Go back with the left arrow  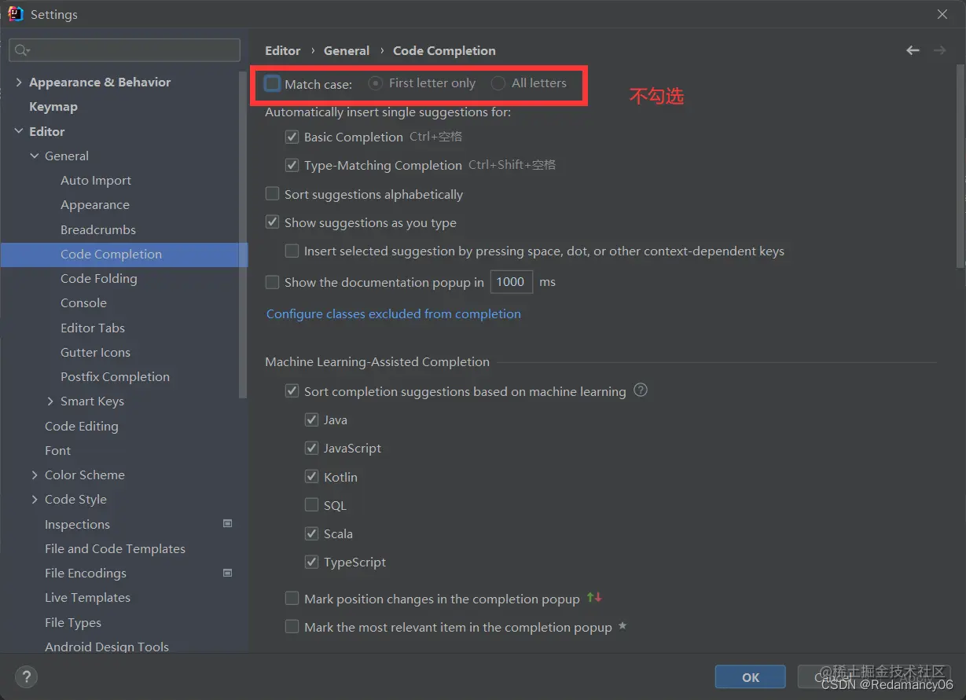(x=913, y=50)
